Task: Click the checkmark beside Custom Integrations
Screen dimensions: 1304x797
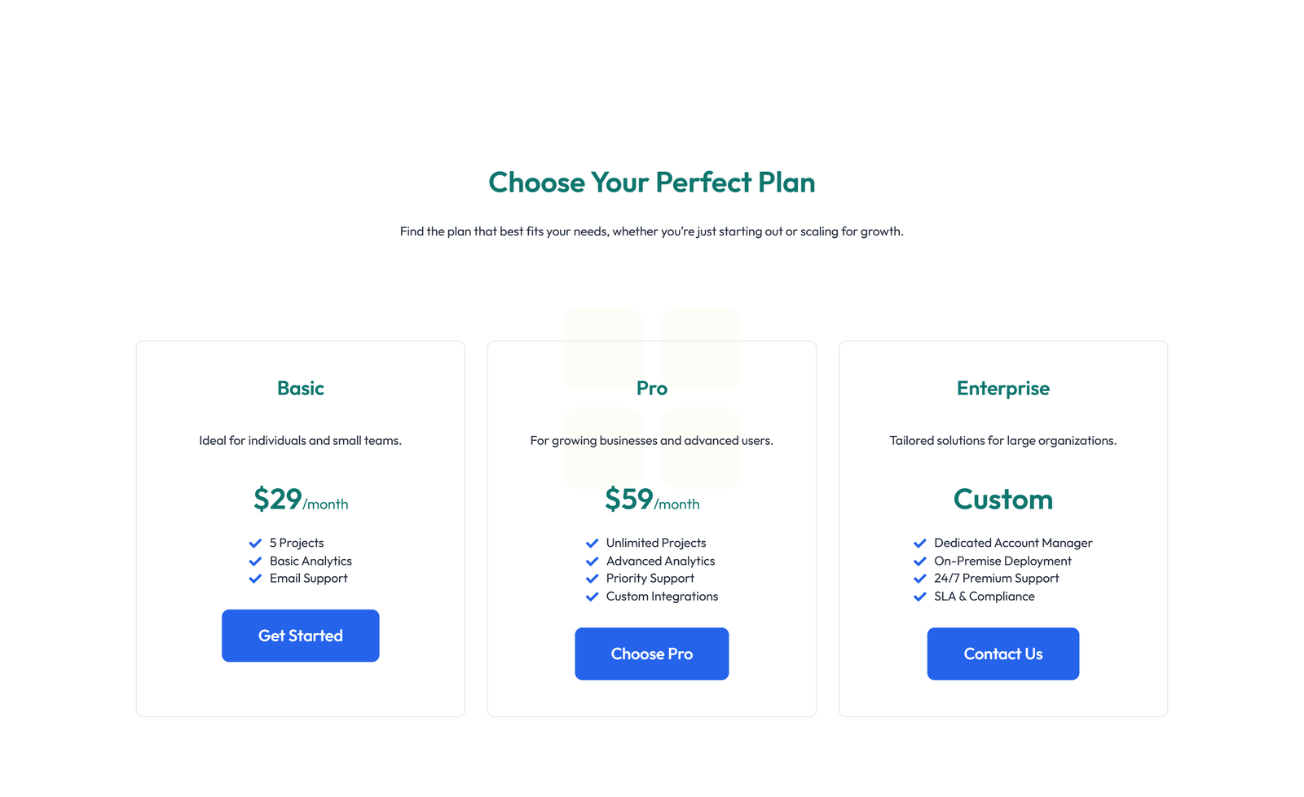Action: pos(592,597)
